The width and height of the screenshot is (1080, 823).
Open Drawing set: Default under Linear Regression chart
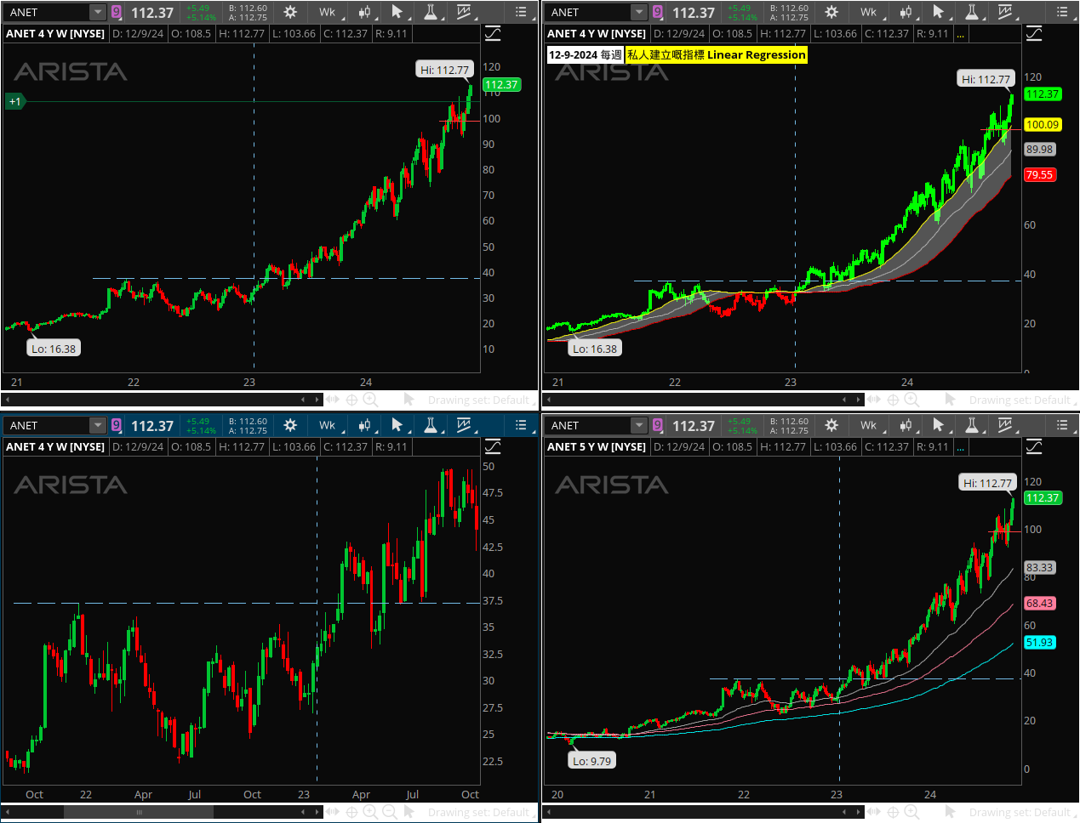[x=1020, y=400]
